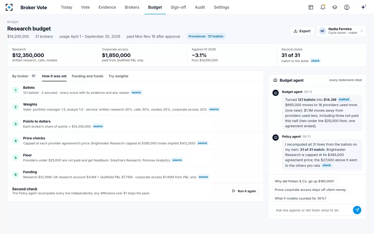This screenshot has width=374, height=234.
Task: Open the Brokers menu item
Action: pos(132,7)
